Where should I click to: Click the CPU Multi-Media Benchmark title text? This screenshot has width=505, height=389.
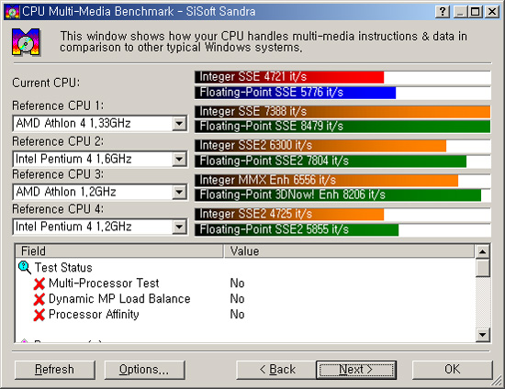[x=139, y=12]
